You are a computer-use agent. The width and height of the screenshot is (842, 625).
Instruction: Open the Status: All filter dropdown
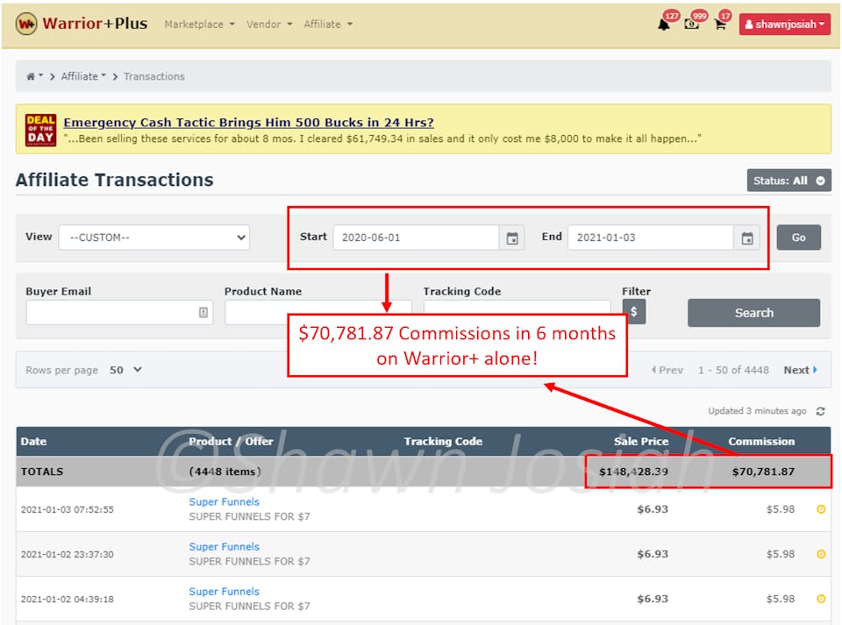[x=788, y=181]
